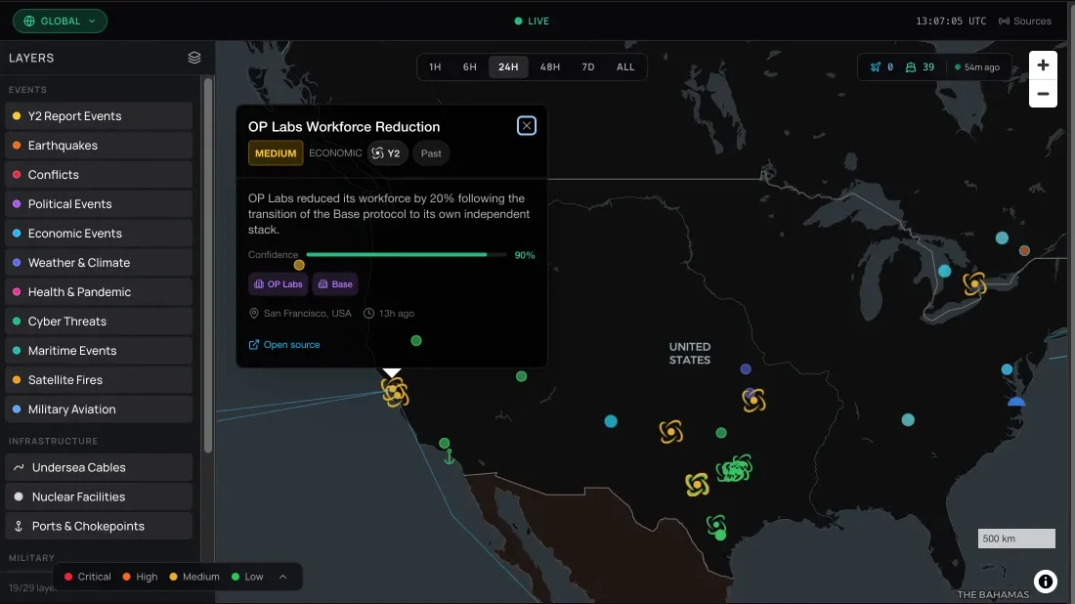Enable the Satellite Fires layer

click(99, 380)
